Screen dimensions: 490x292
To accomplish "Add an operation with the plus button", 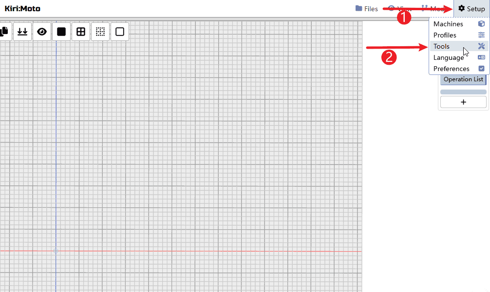I will [x=463, y=102].
